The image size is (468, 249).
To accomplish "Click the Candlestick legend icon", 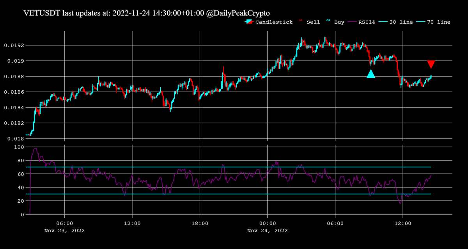I will click(249, 22).
